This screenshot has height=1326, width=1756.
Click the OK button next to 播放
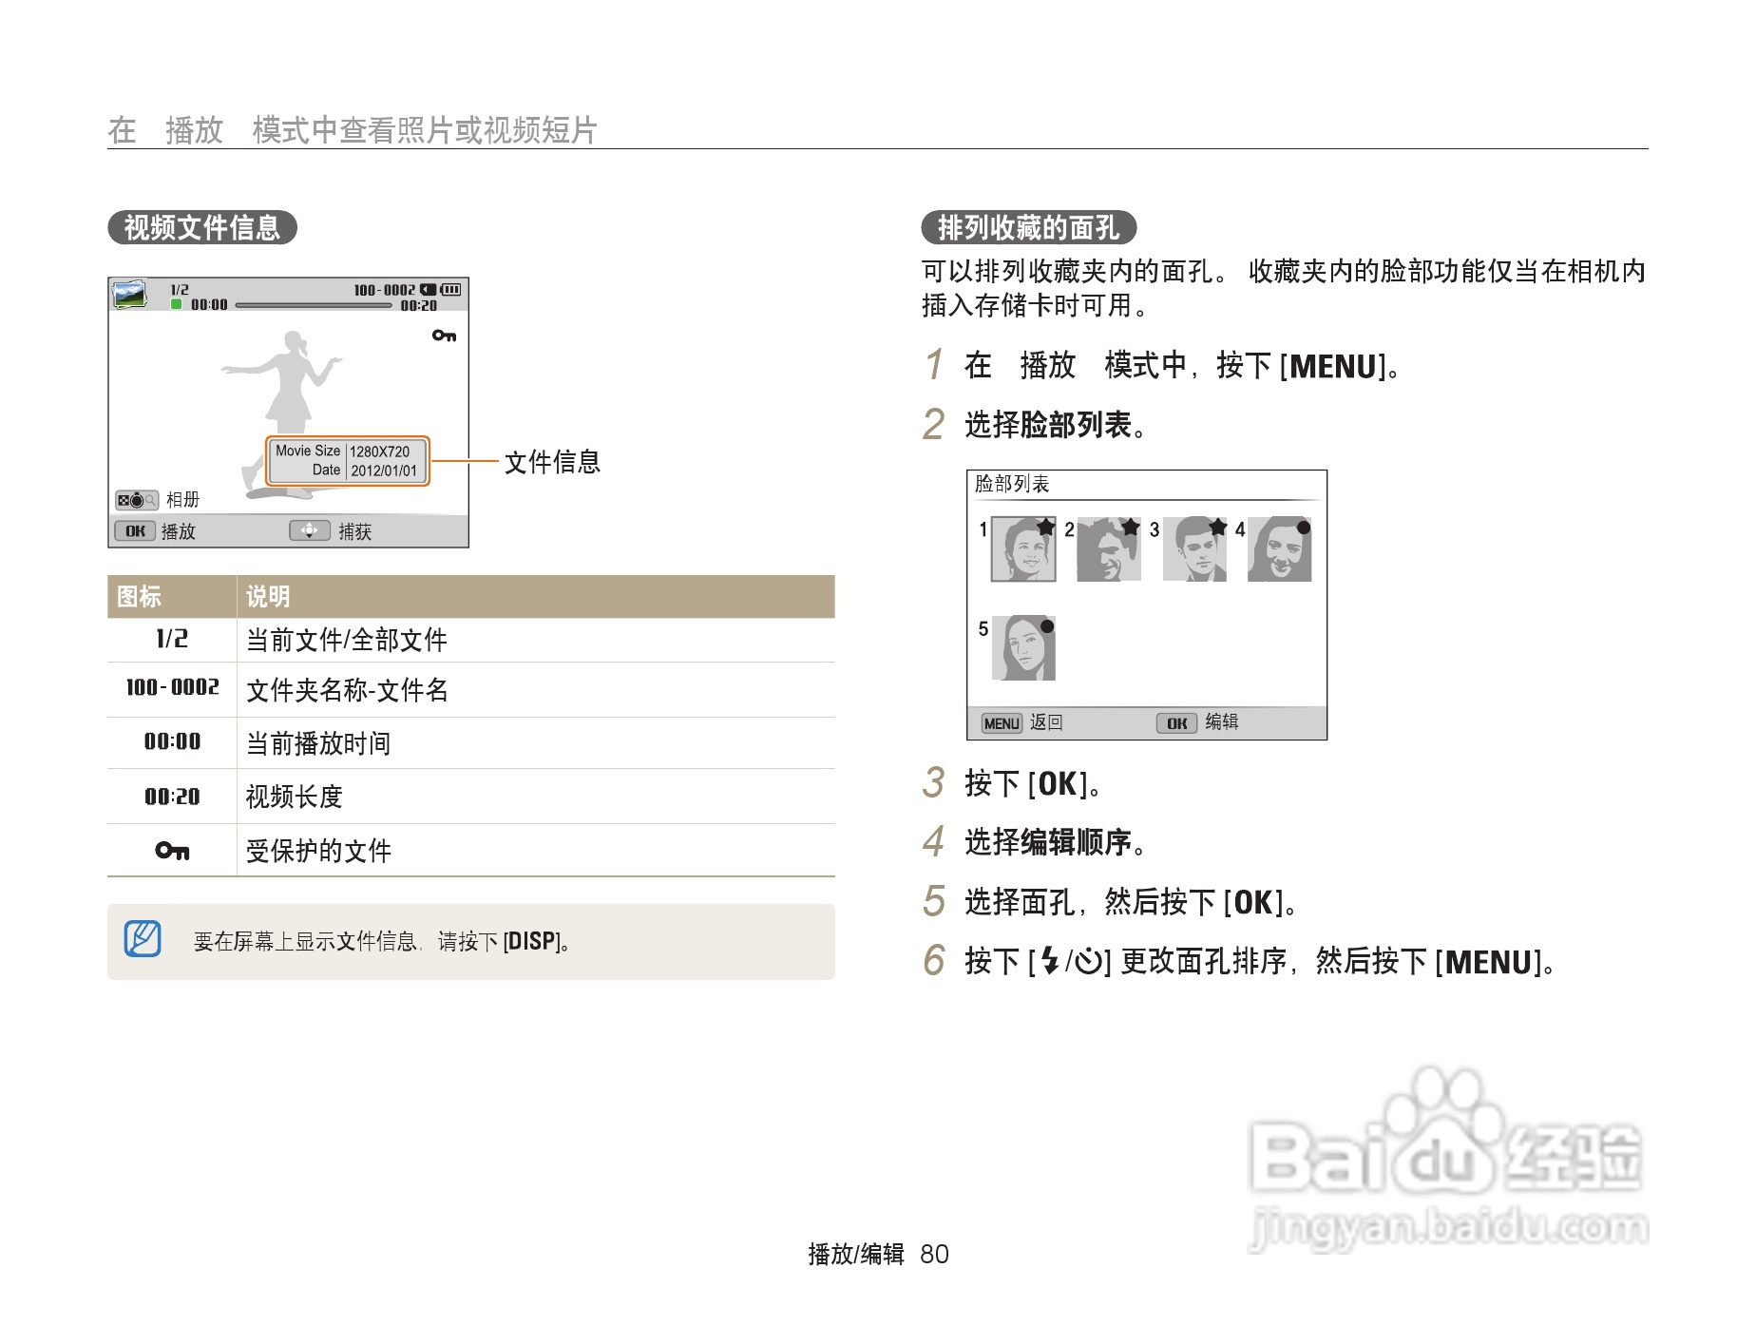click(135, 530)
